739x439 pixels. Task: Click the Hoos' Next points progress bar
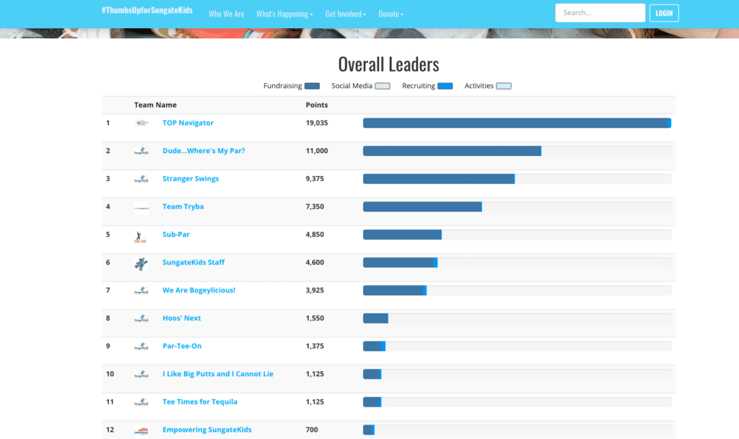[x=517, y=318]
